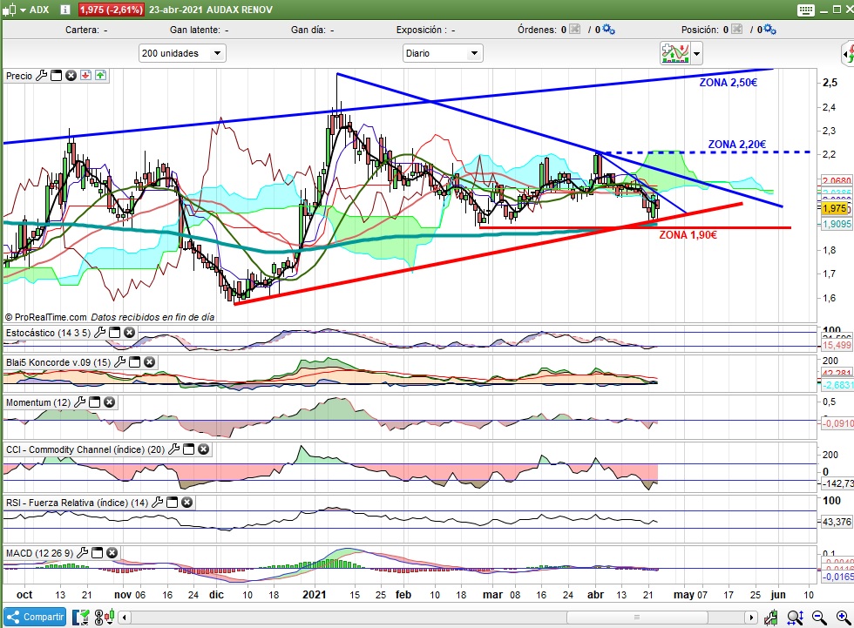This screenshot has height=628, width=854.
Task: Close the Estocástico indicator
Action: pos(129,333)
